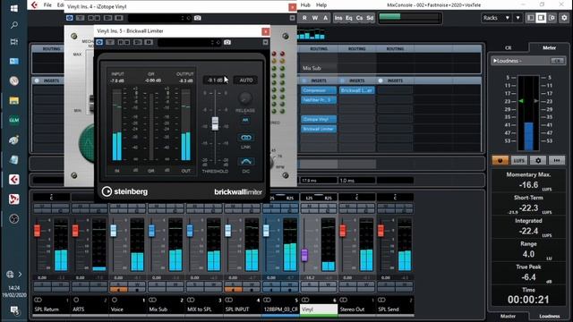The image size is (573, 322).
Task: Close the iZotope Vinyl plugin window
Action: pyautogui.click(x=293, y=7)
